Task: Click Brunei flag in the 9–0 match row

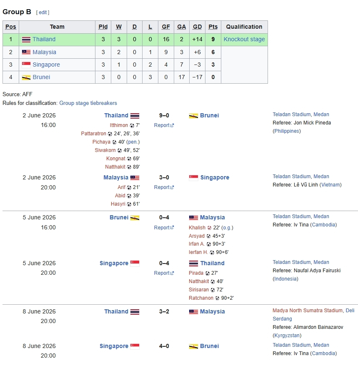Action: [193, 116]
